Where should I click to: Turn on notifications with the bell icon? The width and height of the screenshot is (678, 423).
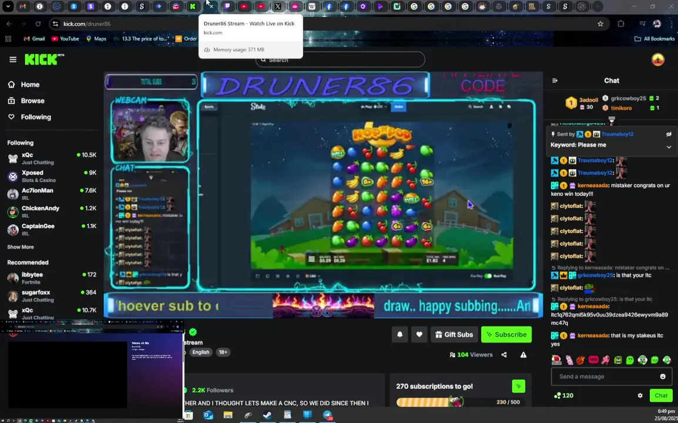(400, 334)
